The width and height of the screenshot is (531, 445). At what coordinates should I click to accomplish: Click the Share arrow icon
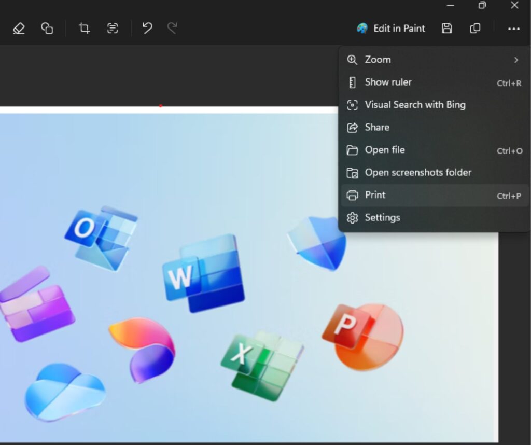(352, 128)
